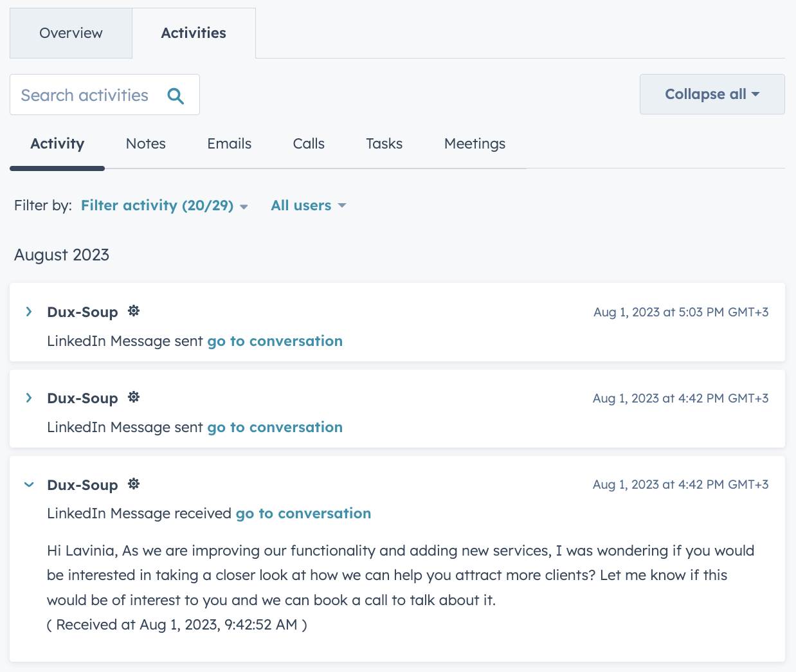The image size is (796, 672).
Task: Open the Emails tab
Action: point(230,143)
